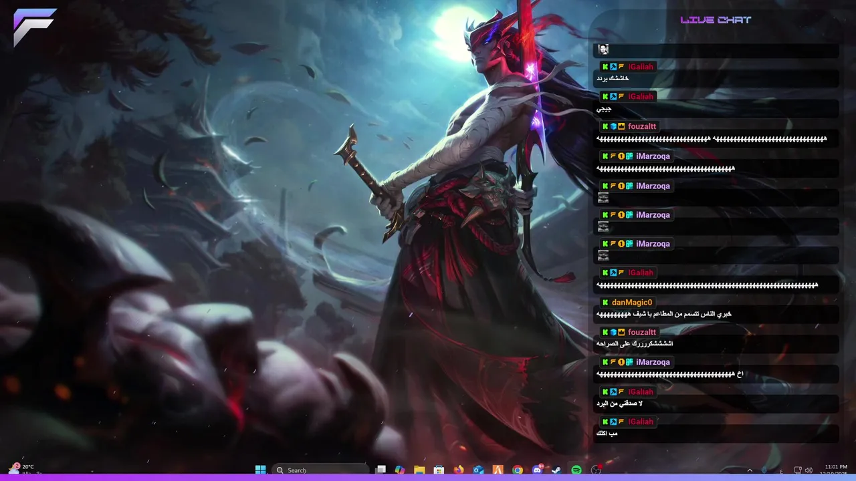Click IGaliah username above لا صدقني من البرد
Image resolution: width=856 pixels, height=481 pixels.
tap(641, 391)
